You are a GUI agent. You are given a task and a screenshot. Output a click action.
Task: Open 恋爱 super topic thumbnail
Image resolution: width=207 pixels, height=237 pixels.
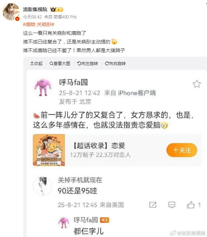pyautogui.click(x=49, y=150)
